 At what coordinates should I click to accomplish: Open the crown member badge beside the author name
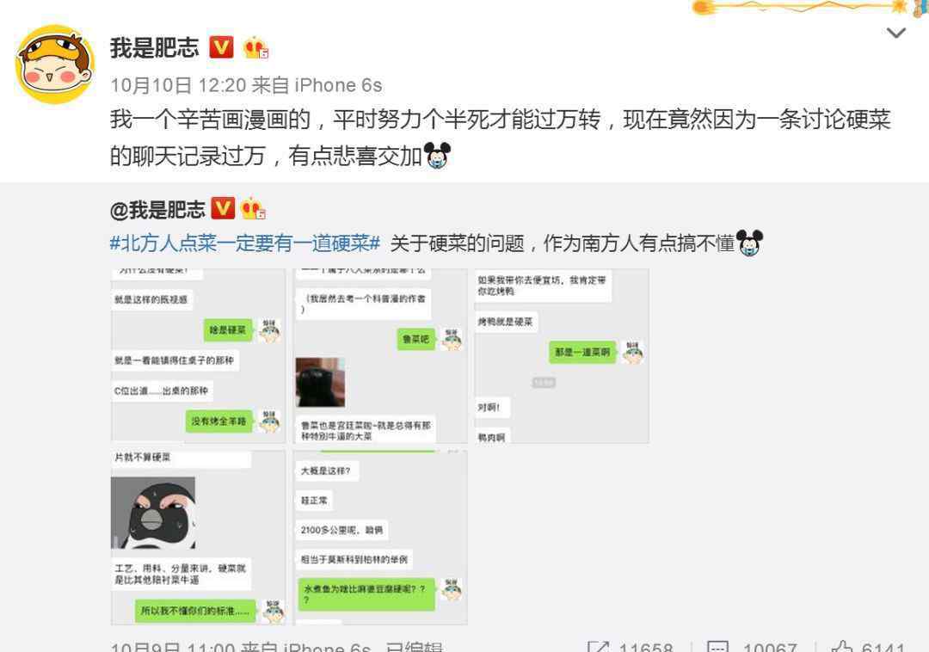(x=256, y=48)
